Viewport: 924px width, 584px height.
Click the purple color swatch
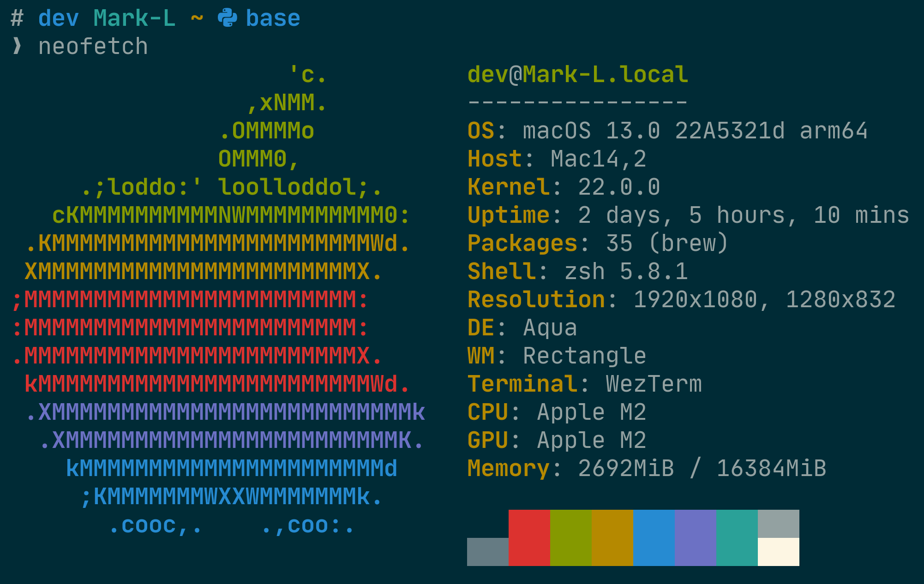(x=695, y=537)
